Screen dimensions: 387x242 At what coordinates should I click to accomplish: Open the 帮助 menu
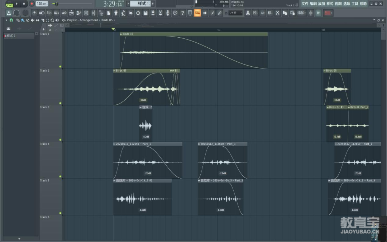click(x=363, y=4)
